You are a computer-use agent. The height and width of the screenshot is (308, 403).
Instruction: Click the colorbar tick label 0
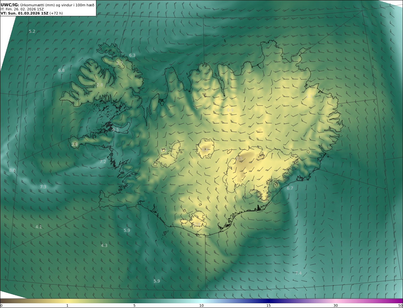[1, 305]
